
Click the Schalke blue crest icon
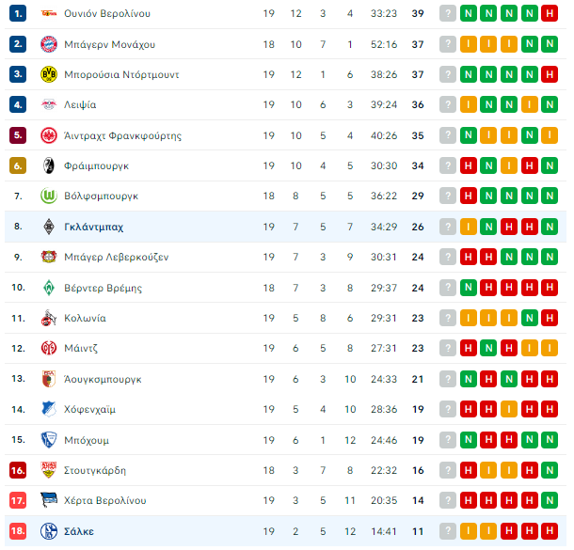pyautogui.click(x=49, y=531)
